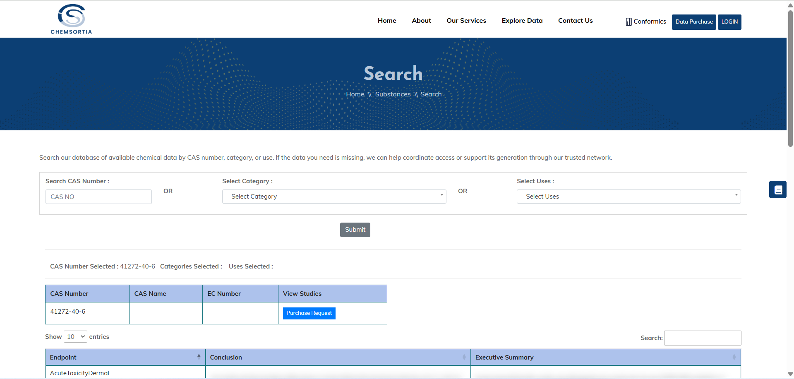
Task: Click the scrollbar down arrow
Action: coord(789,374)
